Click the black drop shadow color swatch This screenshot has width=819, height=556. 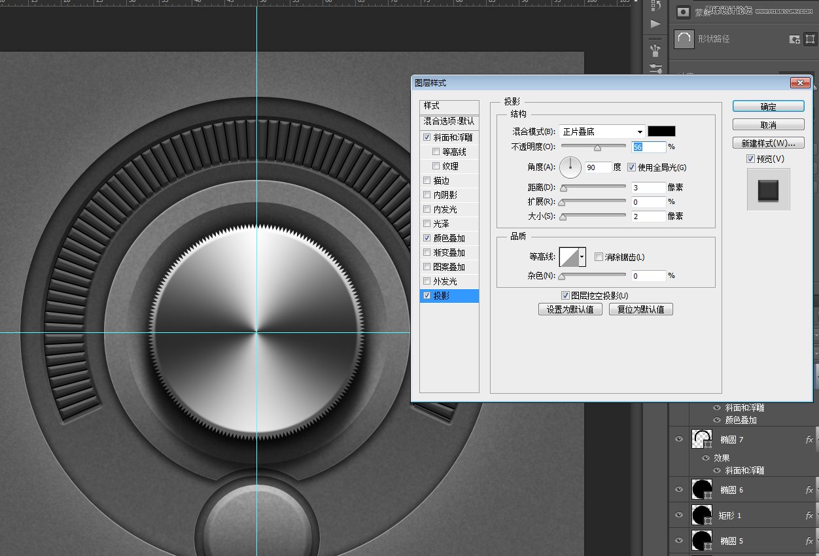point(661,131)
